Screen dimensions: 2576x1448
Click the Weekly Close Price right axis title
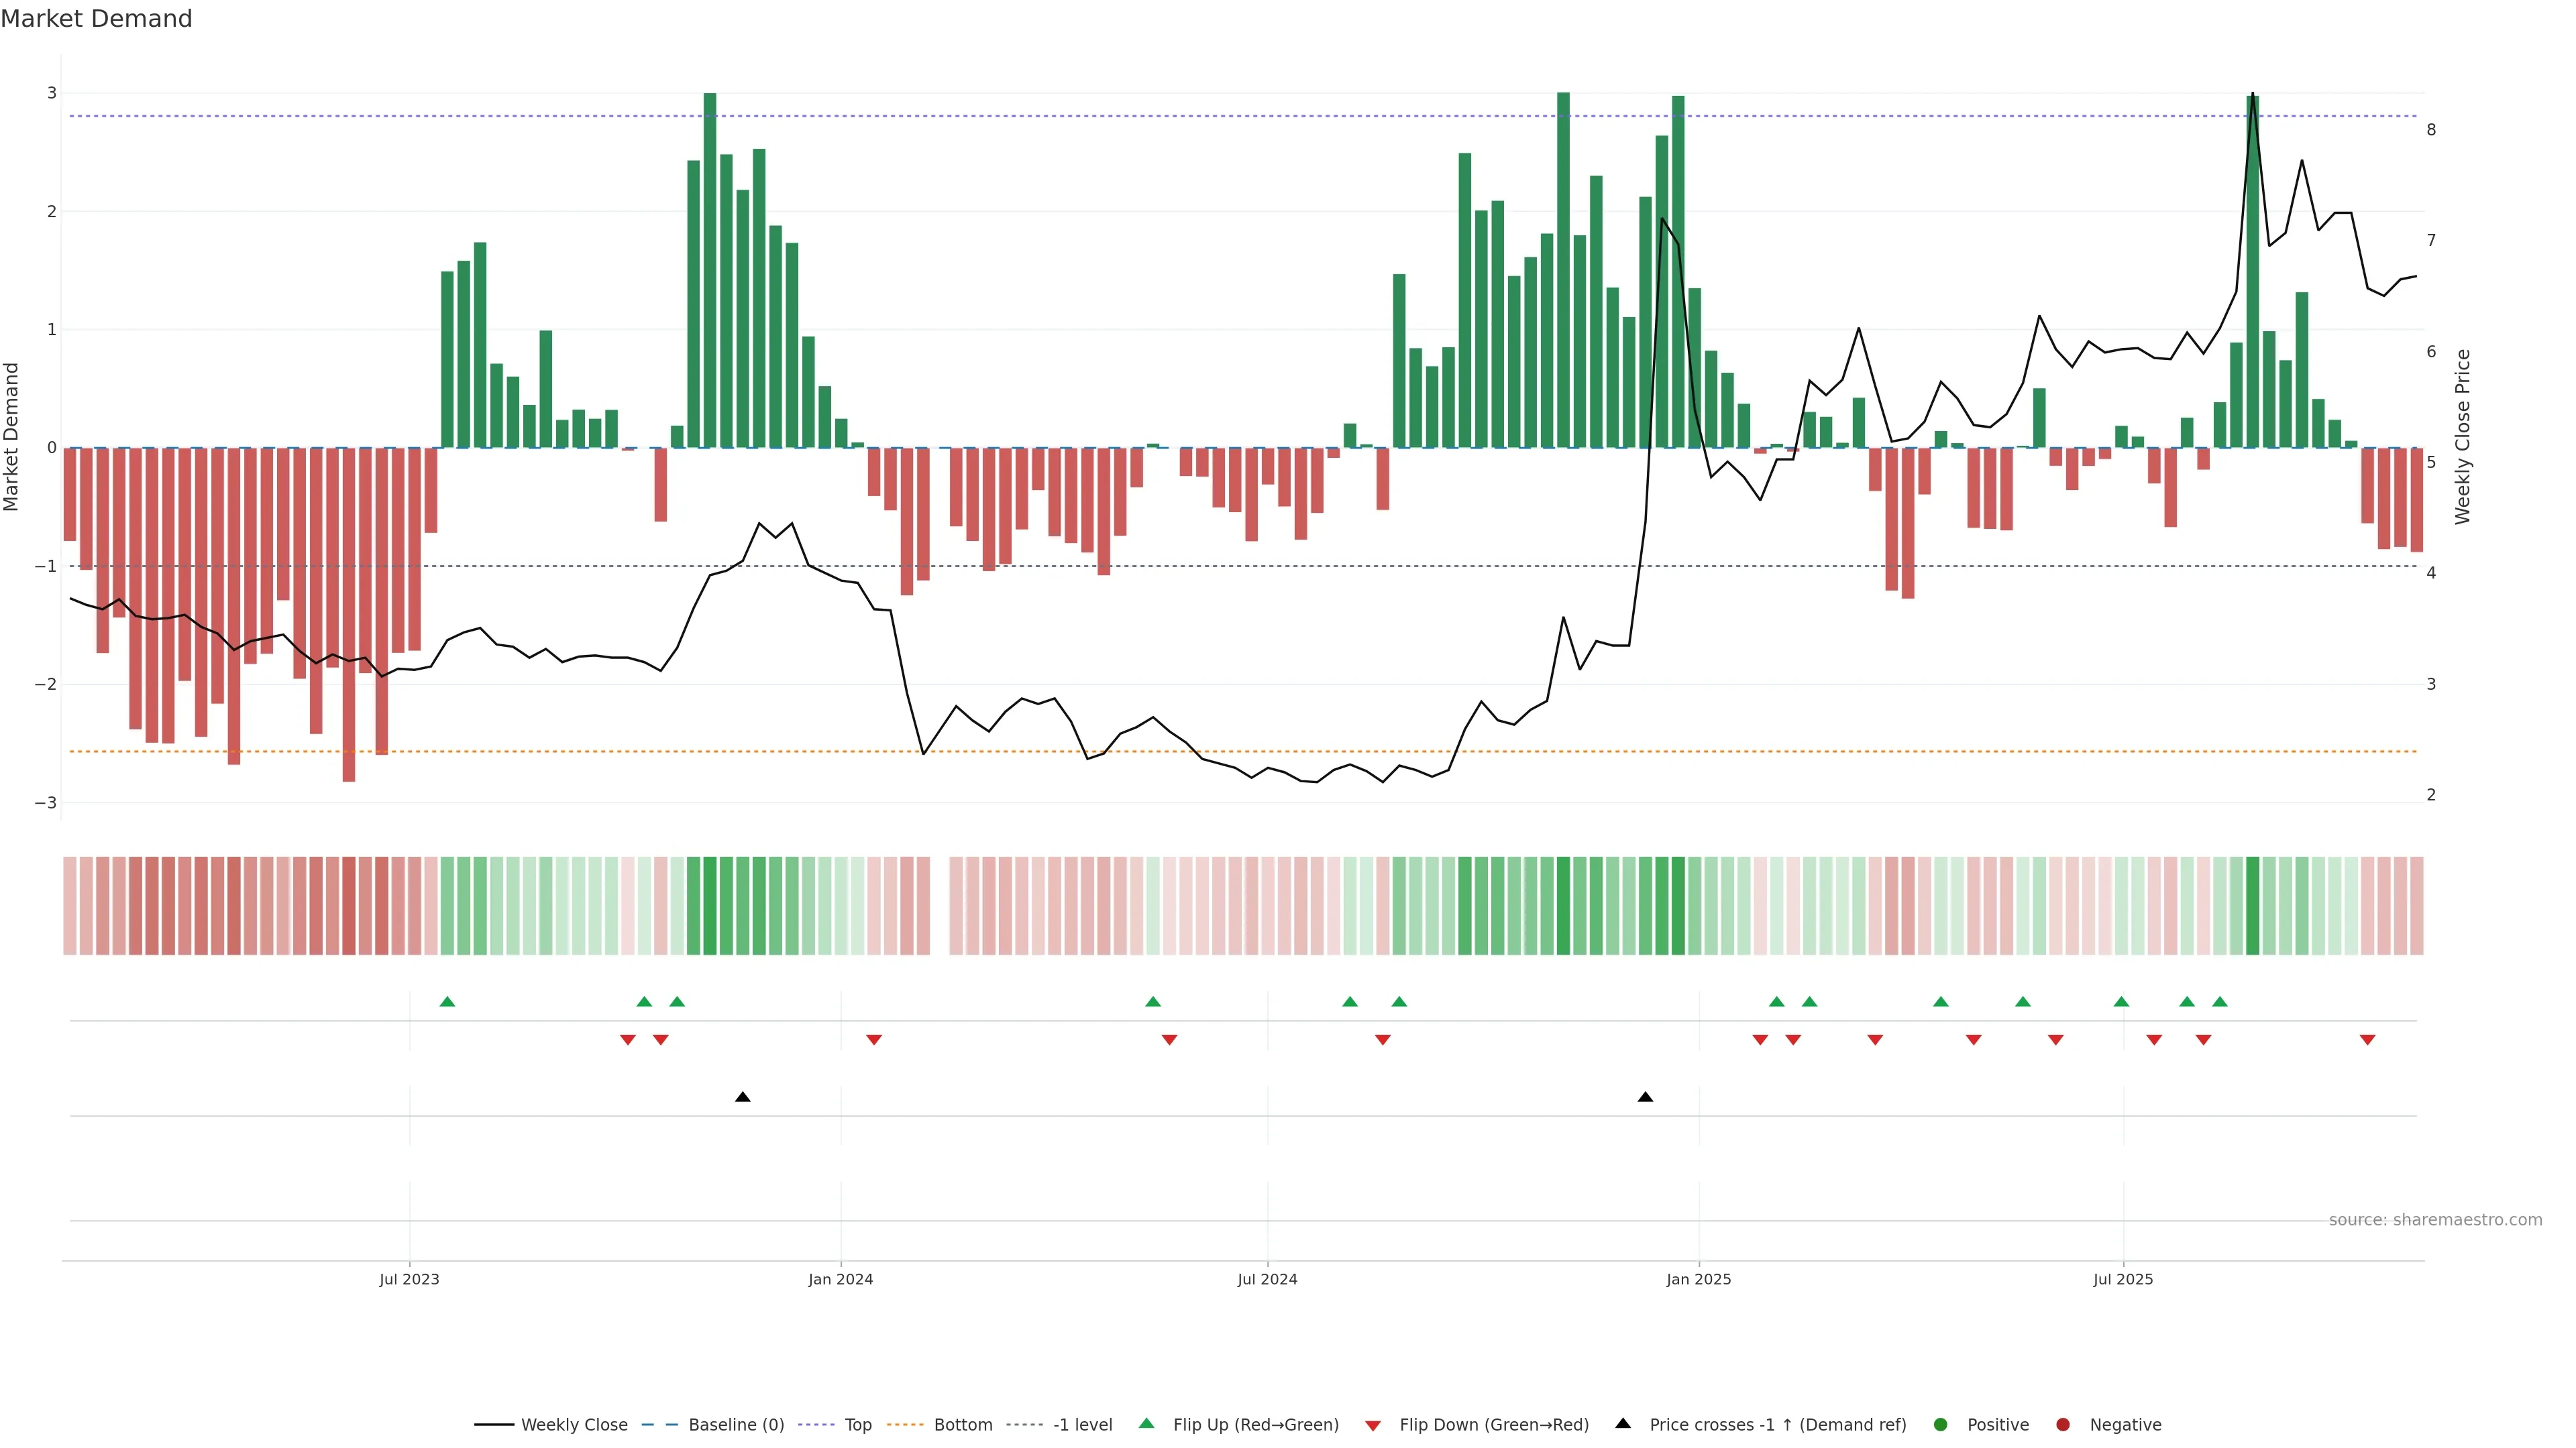(2462, 436)
